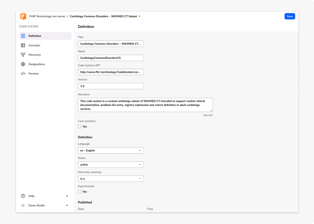Viewport: 314px width, 224px height.
Task: Go to the Concepts section
Action: tap(45, 45)
